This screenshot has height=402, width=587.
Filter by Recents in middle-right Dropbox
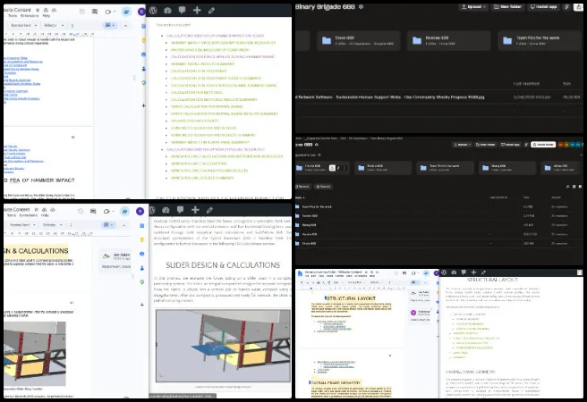click(x=303, y=187)
